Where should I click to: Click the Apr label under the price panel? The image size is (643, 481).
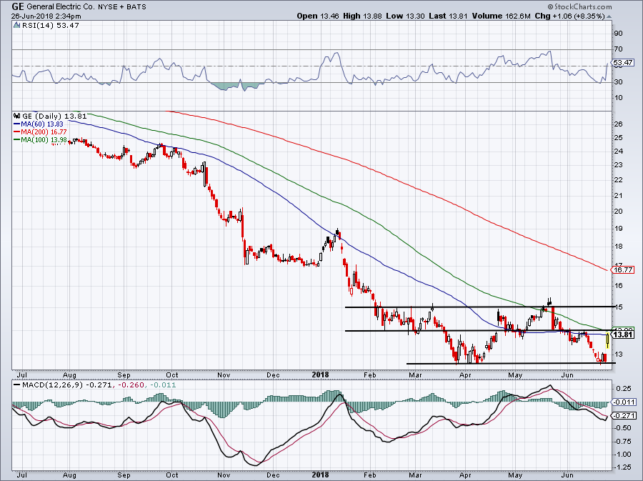pyautogui.click(x=465, y=375)
